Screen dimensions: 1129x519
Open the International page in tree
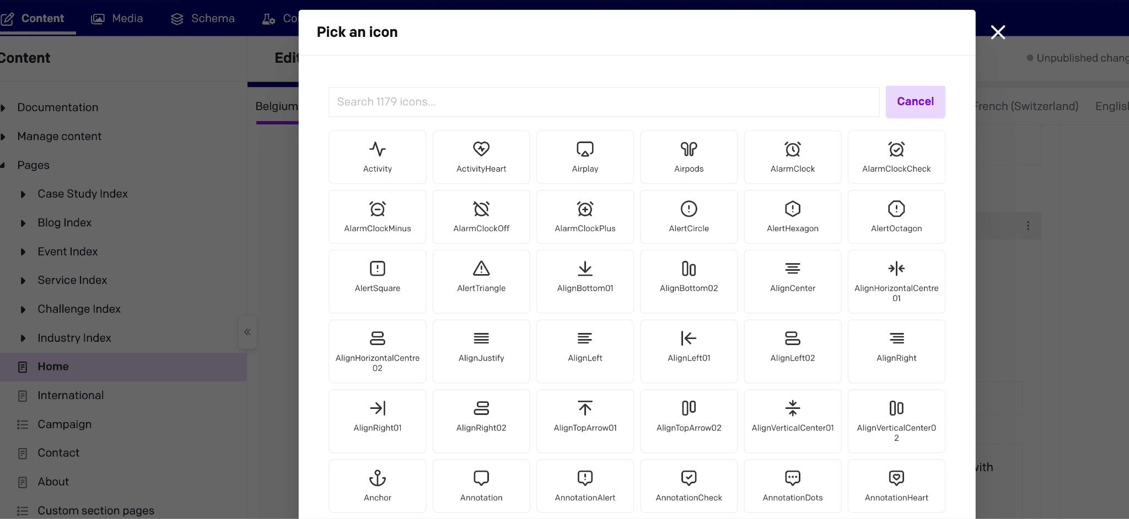point(71,395)
